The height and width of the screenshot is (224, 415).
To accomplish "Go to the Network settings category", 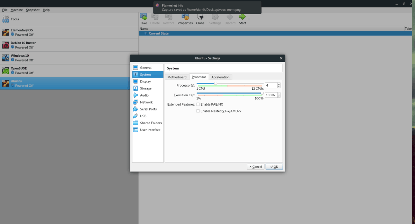I will tap(146, 102).
